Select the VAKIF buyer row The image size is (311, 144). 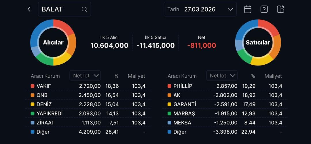point(88,86)
